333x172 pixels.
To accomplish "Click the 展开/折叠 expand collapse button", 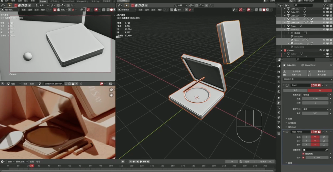I will pyautogui.click(x=320, y=75).
